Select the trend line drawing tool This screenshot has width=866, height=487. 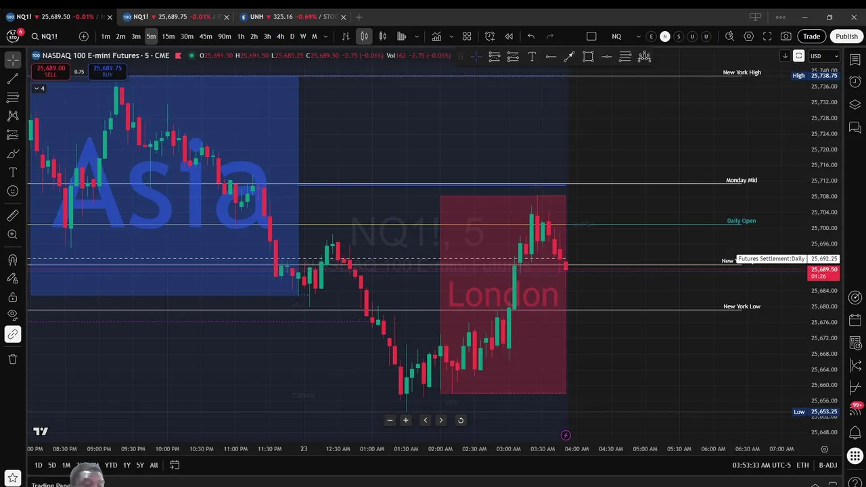coord(13,79)
